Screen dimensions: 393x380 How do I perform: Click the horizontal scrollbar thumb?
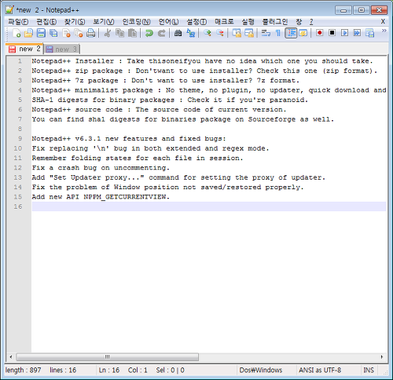pyautogui.click(x=108, y=357)
